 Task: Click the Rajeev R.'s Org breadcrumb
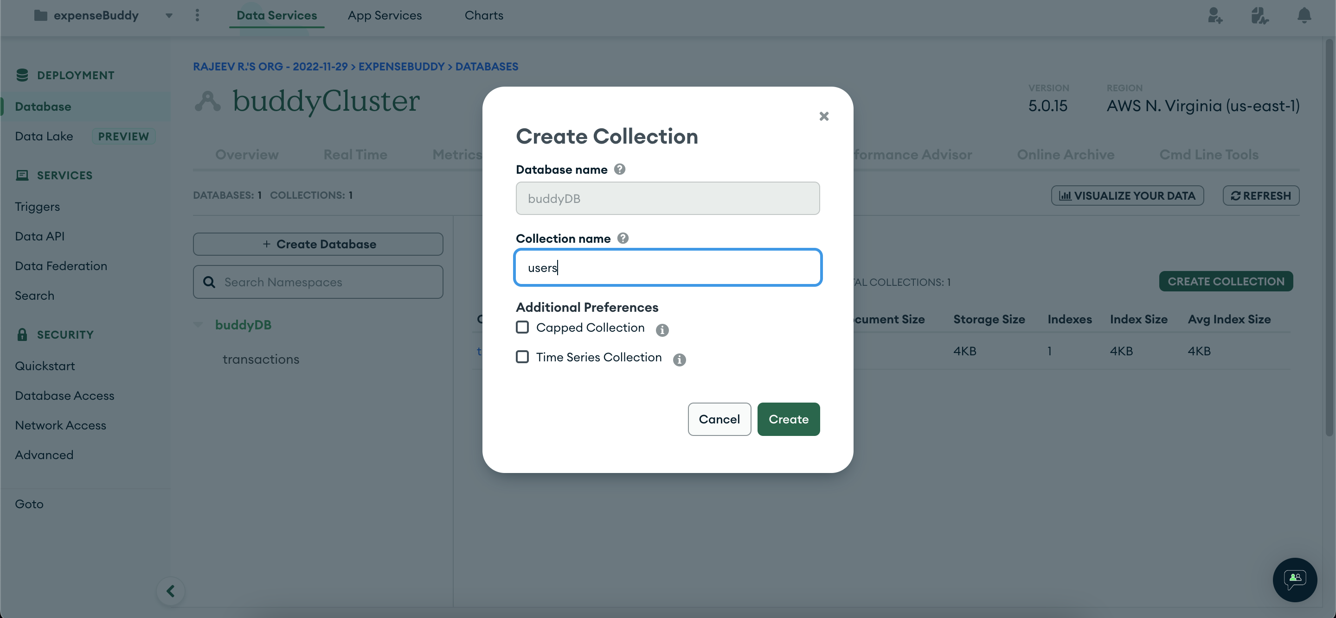point(270,66)
